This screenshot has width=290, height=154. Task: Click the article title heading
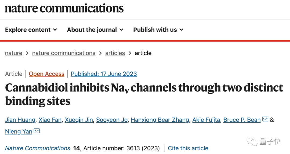[x=144, y=94]
